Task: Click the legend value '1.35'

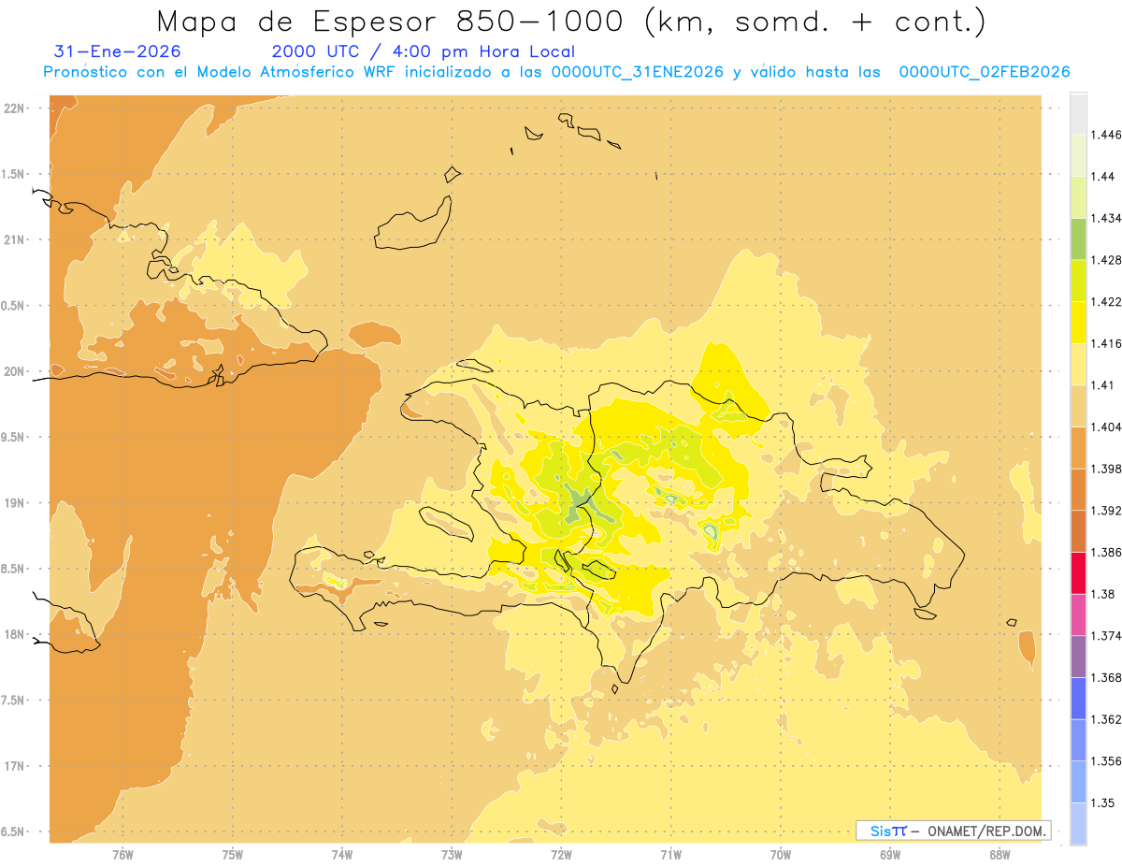Action: coord(1102,803)
